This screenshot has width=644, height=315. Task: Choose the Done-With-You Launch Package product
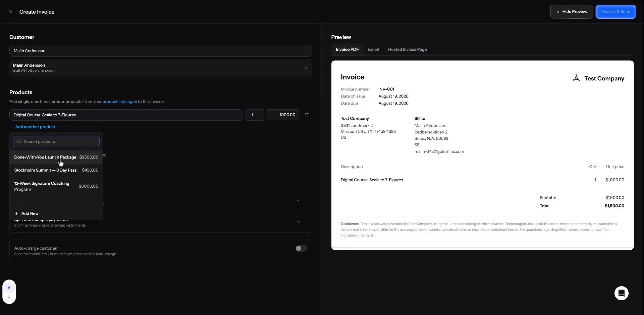coord(56,157)
